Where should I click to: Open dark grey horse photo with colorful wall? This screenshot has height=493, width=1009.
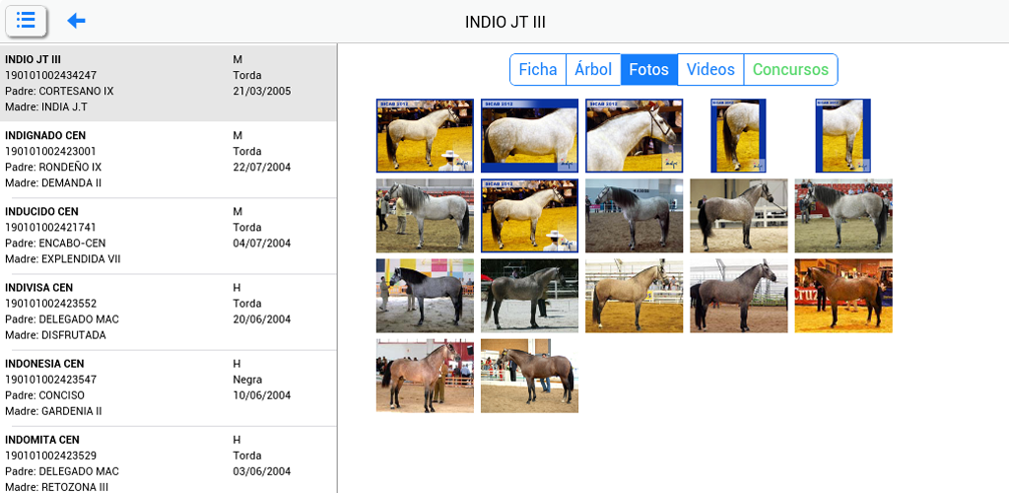pyautogui.click(x=425, y=296)
